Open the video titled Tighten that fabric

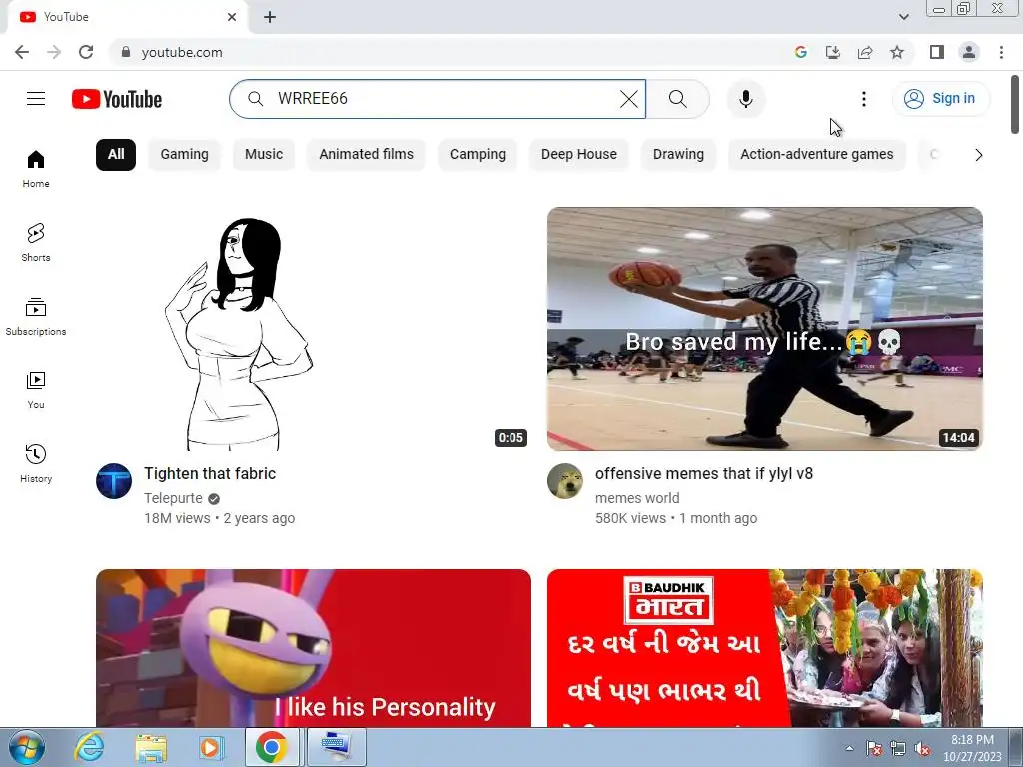[x=210, y=474]
